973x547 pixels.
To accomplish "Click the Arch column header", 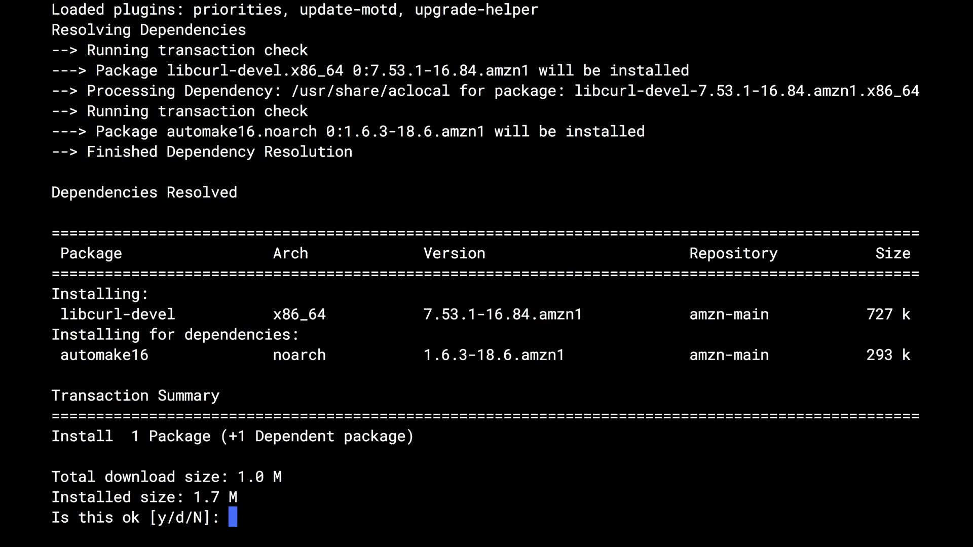I will (x=290, y=253).
